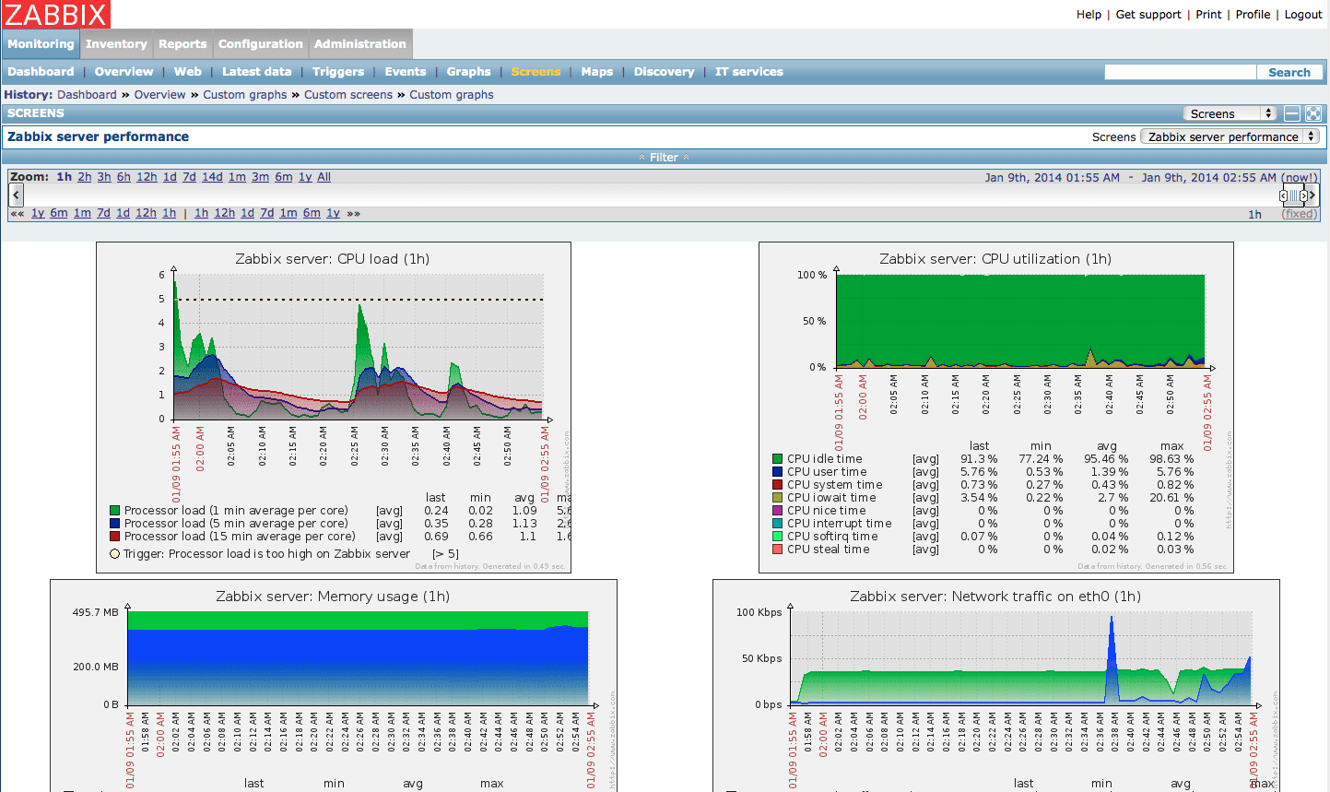Click the Print link
Screen dimensions: 1330x792
(x=1208, y=15)
